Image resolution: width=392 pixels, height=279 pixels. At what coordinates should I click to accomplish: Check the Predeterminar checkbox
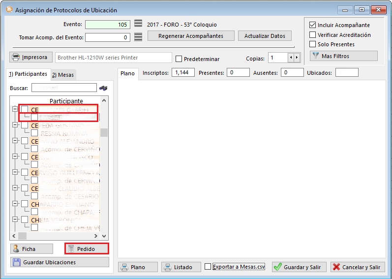(179, 59)
